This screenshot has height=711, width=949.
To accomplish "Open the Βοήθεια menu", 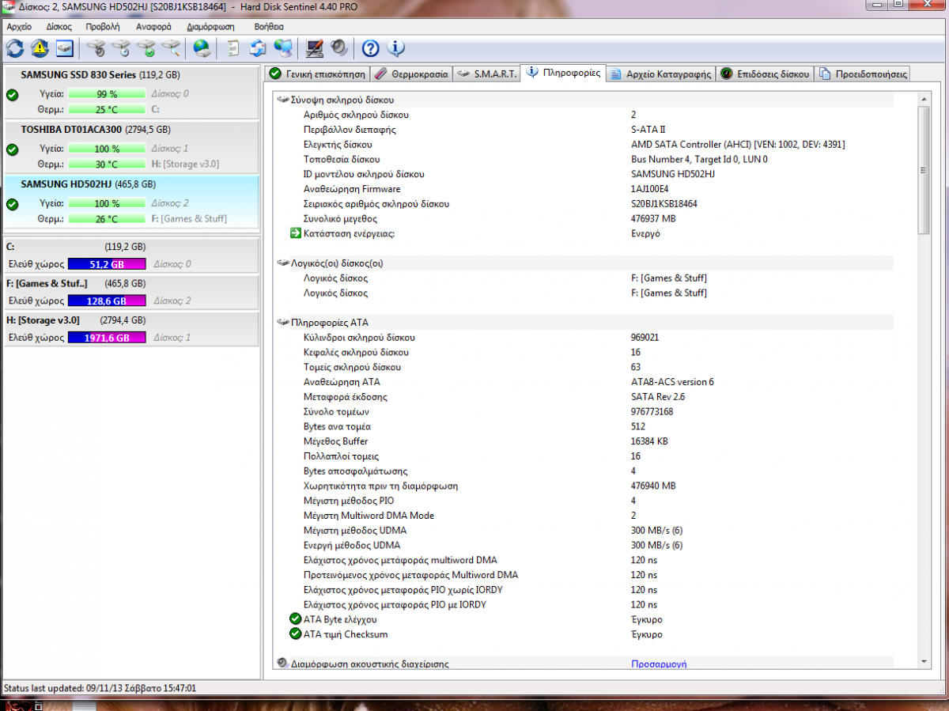I will tap(269, 26).
